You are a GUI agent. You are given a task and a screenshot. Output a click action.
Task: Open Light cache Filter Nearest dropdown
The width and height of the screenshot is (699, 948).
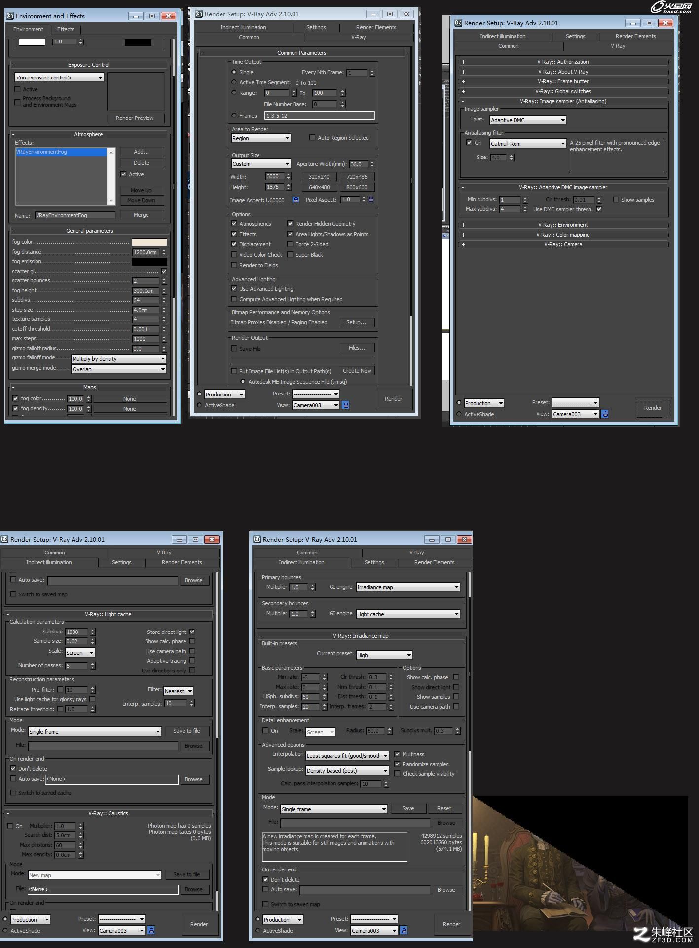pyautogui.click(x=179, y=691)
